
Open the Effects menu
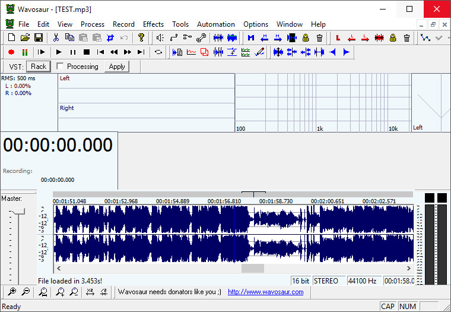tap(153, 24)
